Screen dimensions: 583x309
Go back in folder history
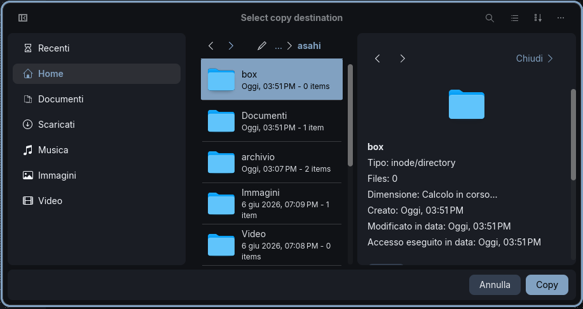(211, 46)
